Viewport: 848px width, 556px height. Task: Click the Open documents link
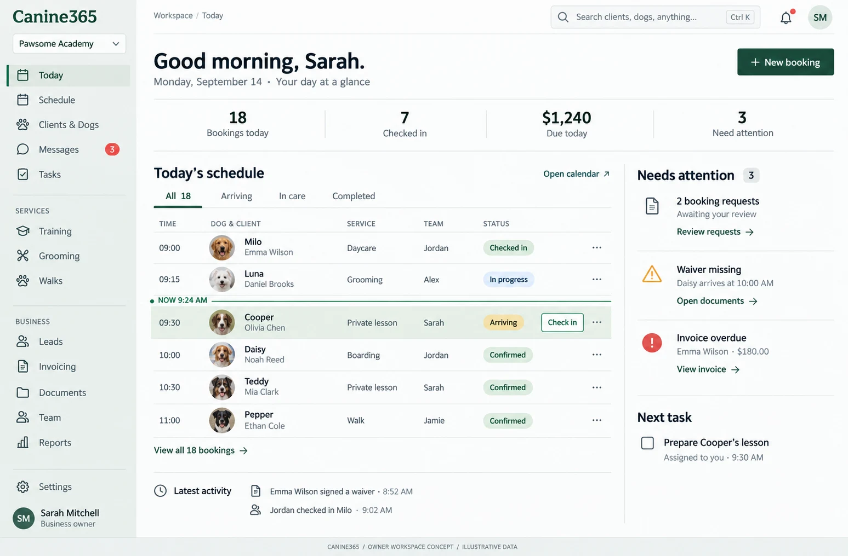716,301
